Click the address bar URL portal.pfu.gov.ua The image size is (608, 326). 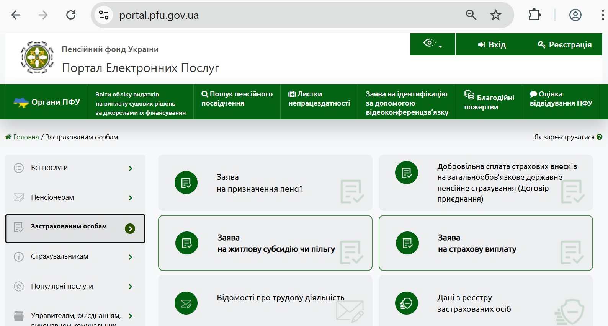pos(159,15)
